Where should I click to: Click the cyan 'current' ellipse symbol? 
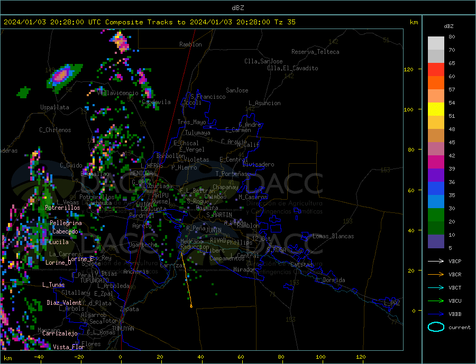(x=436, y=327)
